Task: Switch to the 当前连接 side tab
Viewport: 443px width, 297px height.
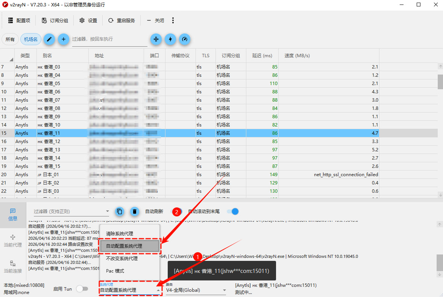Action: pyautogui.click(x=13, y=267)
